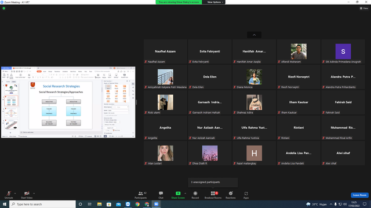Open the Chat panel
Screen dimensions: 371x208
click(x=161, y=195)
